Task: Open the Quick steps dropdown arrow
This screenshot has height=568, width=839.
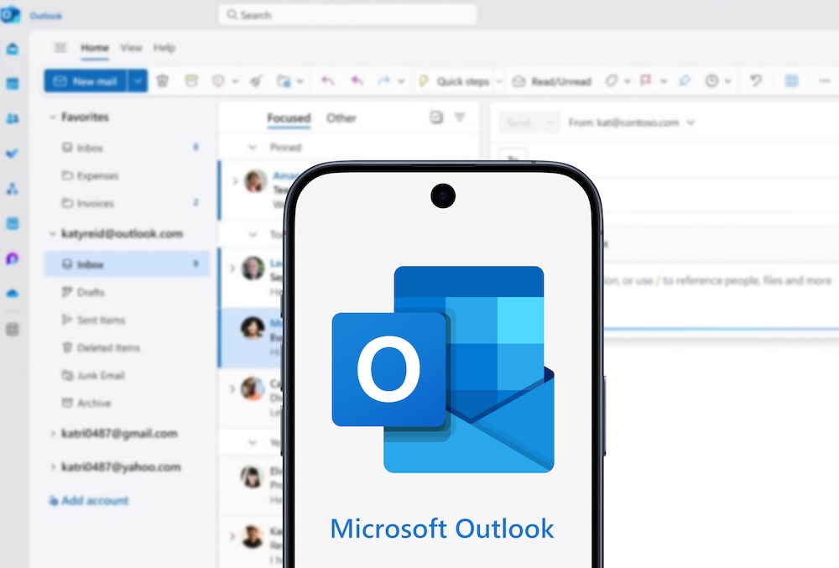Action: tap(498, 81)
